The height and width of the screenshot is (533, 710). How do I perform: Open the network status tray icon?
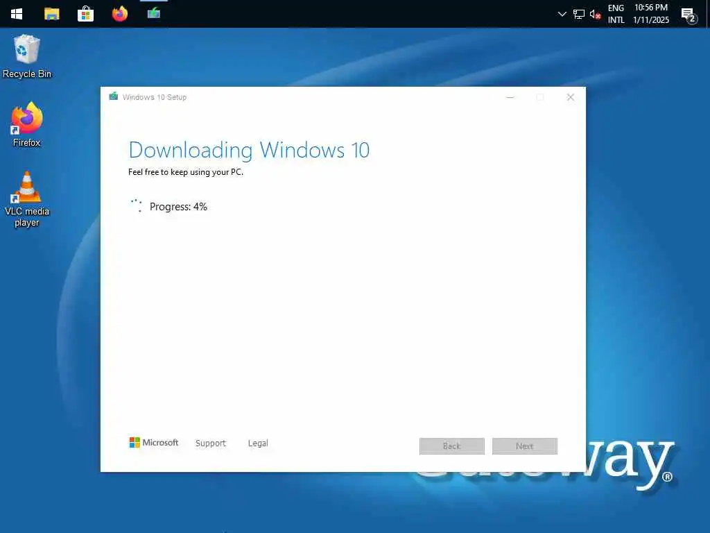[579, 14]
